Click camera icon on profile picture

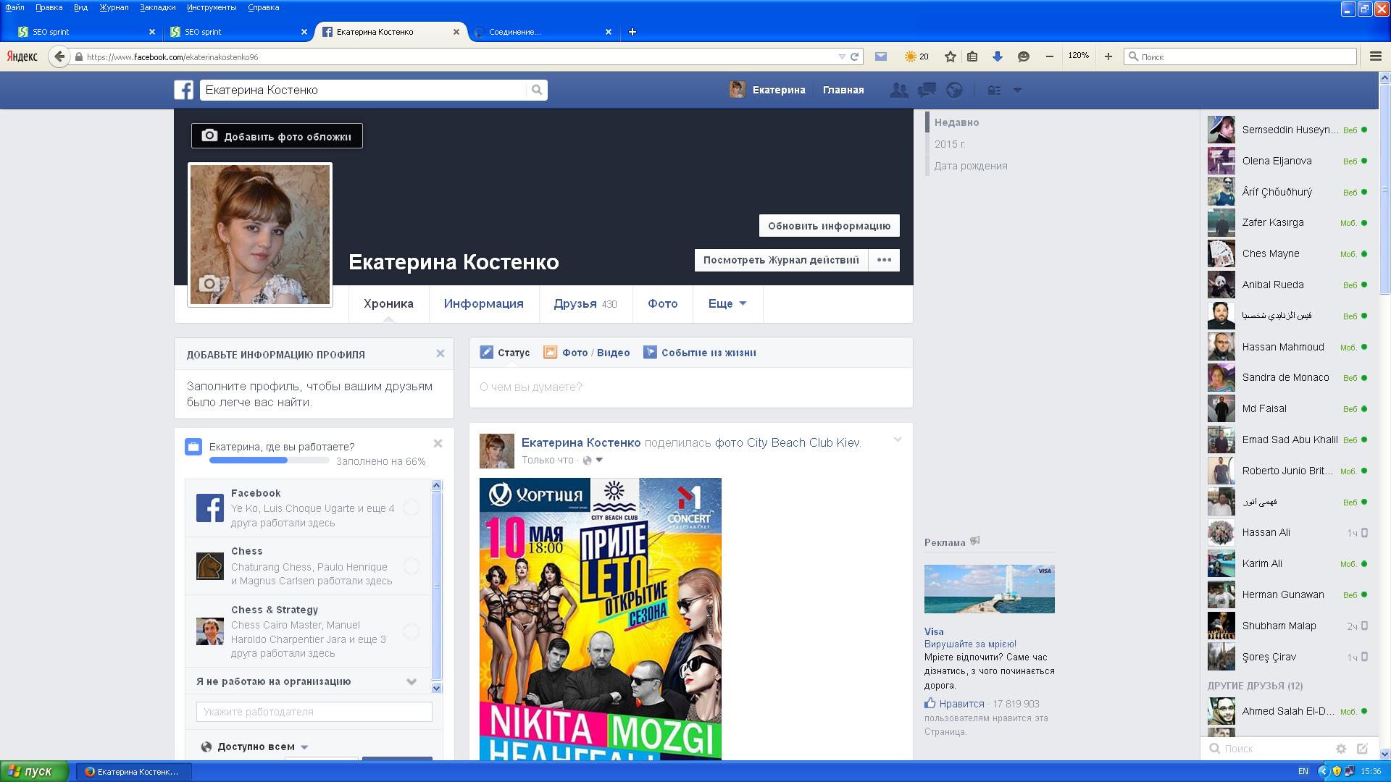click(x=209, y=283)
